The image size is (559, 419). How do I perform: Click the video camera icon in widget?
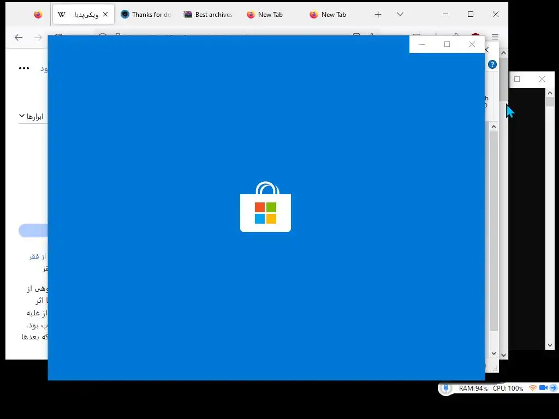tap(543, 388)
